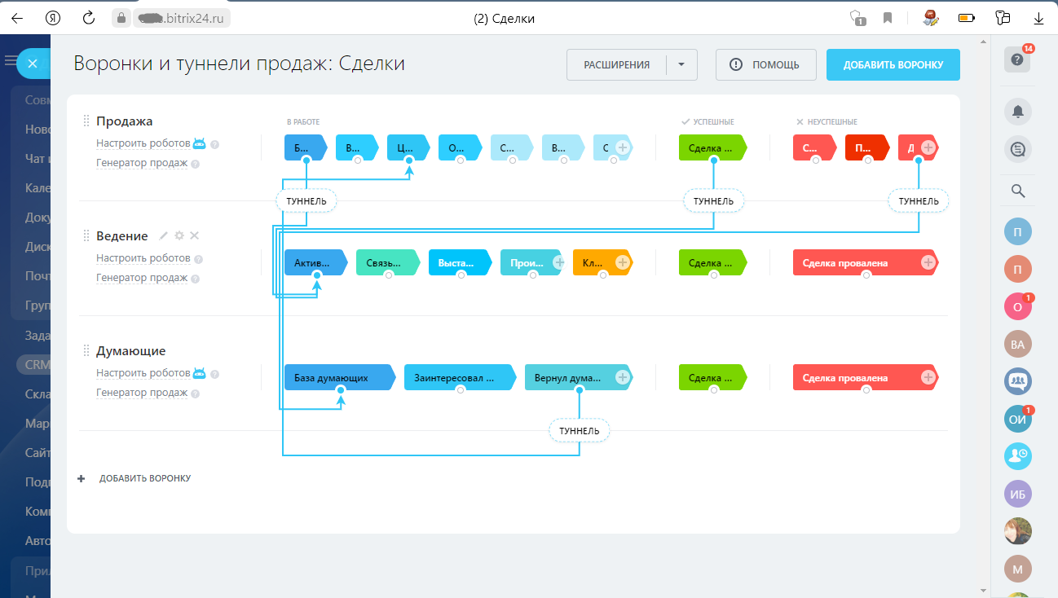Grab drag handle of Продажа funnel
1058x598 pixels.
[86, 121]
